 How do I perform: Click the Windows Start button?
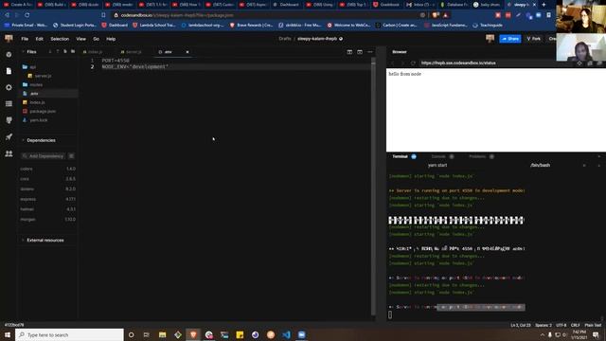8,334
